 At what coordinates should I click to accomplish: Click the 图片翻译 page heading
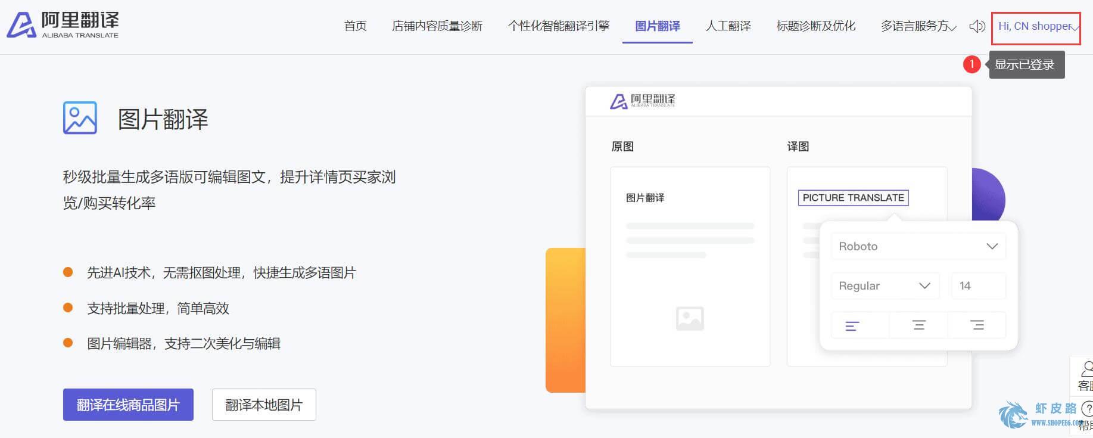163,119
